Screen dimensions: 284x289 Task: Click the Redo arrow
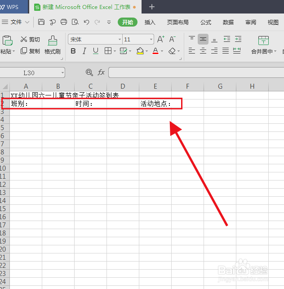pos(98,23)
